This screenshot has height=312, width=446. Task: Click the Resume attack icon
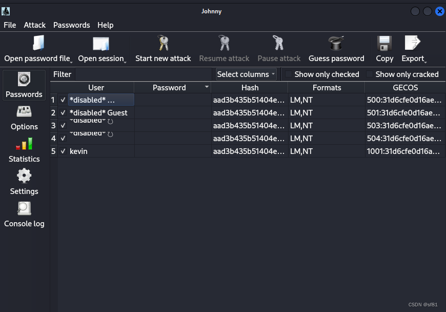point(224,43)
